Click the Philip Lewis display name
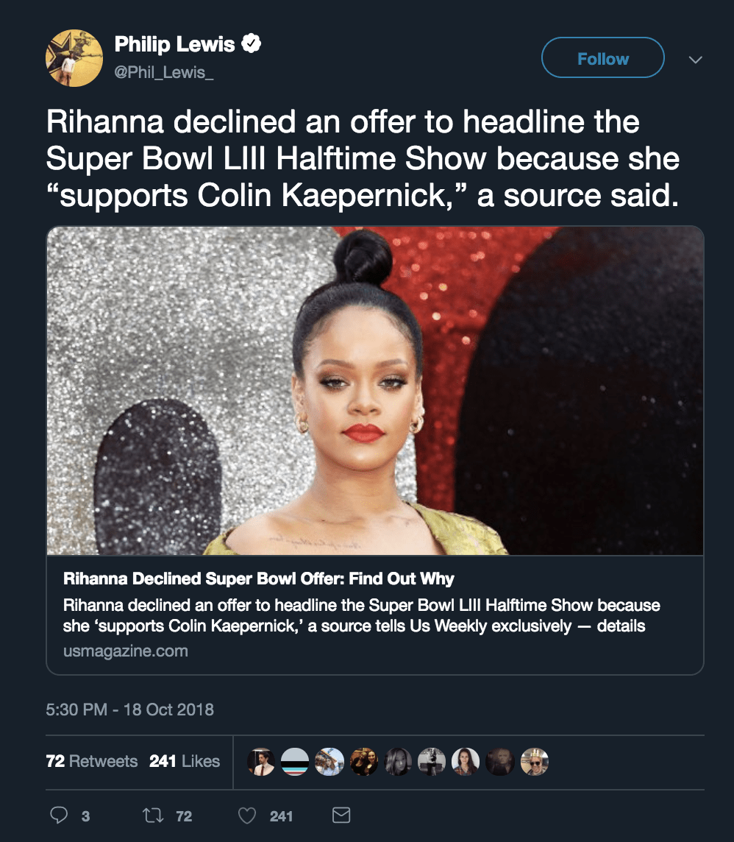Screen dimensions: 734x842 click(x=174, y=45)
